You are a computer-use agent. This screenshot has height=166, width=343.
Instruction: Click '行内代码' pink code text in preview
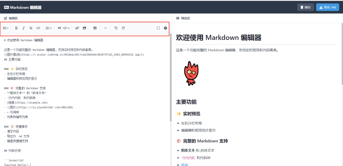pos(188,158)
